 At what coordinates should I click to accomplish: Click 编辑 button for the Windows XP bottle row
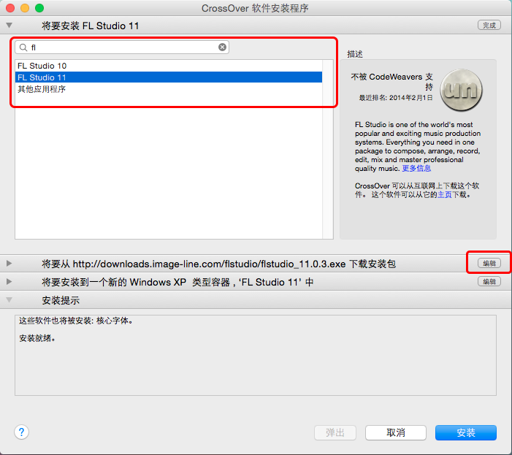pyautogui.click(x=489, y=281)
